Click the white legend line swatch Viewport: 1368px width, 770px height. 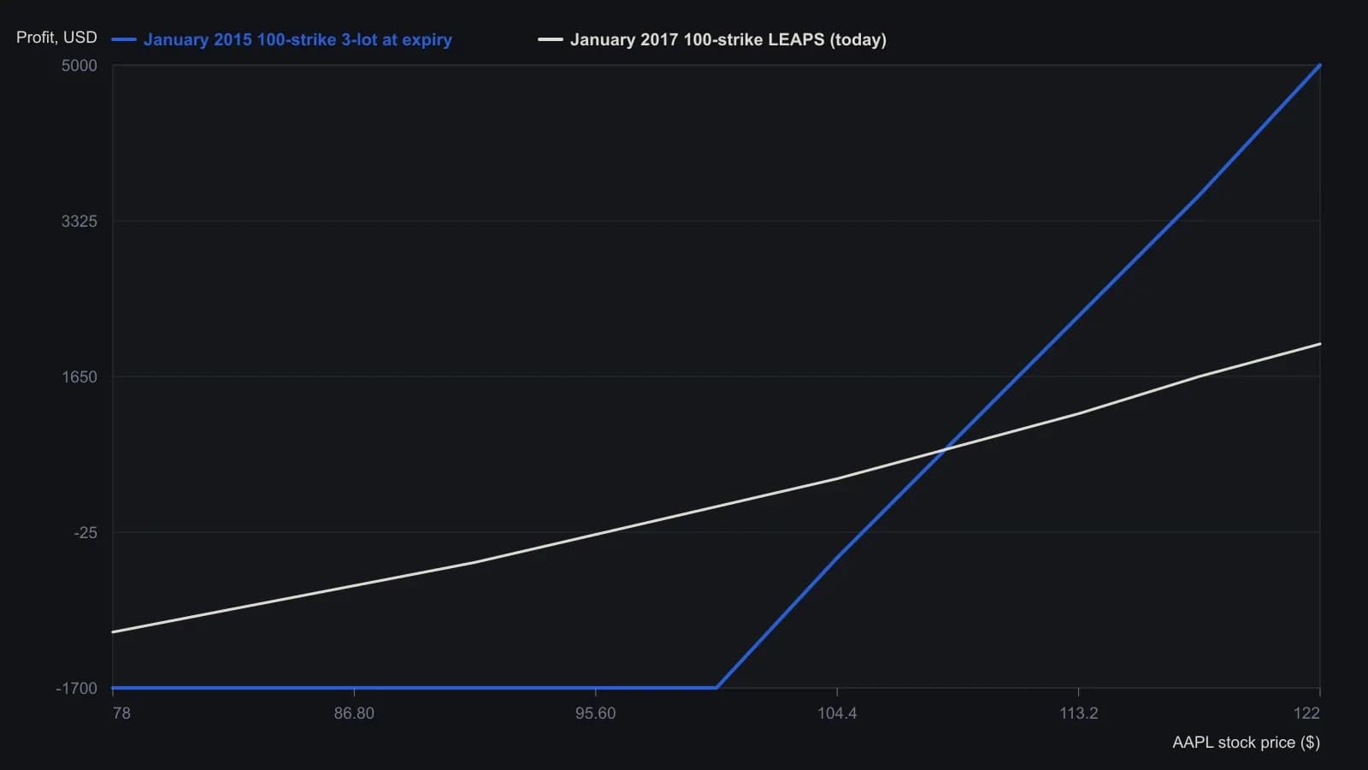(x=551, y=39)
